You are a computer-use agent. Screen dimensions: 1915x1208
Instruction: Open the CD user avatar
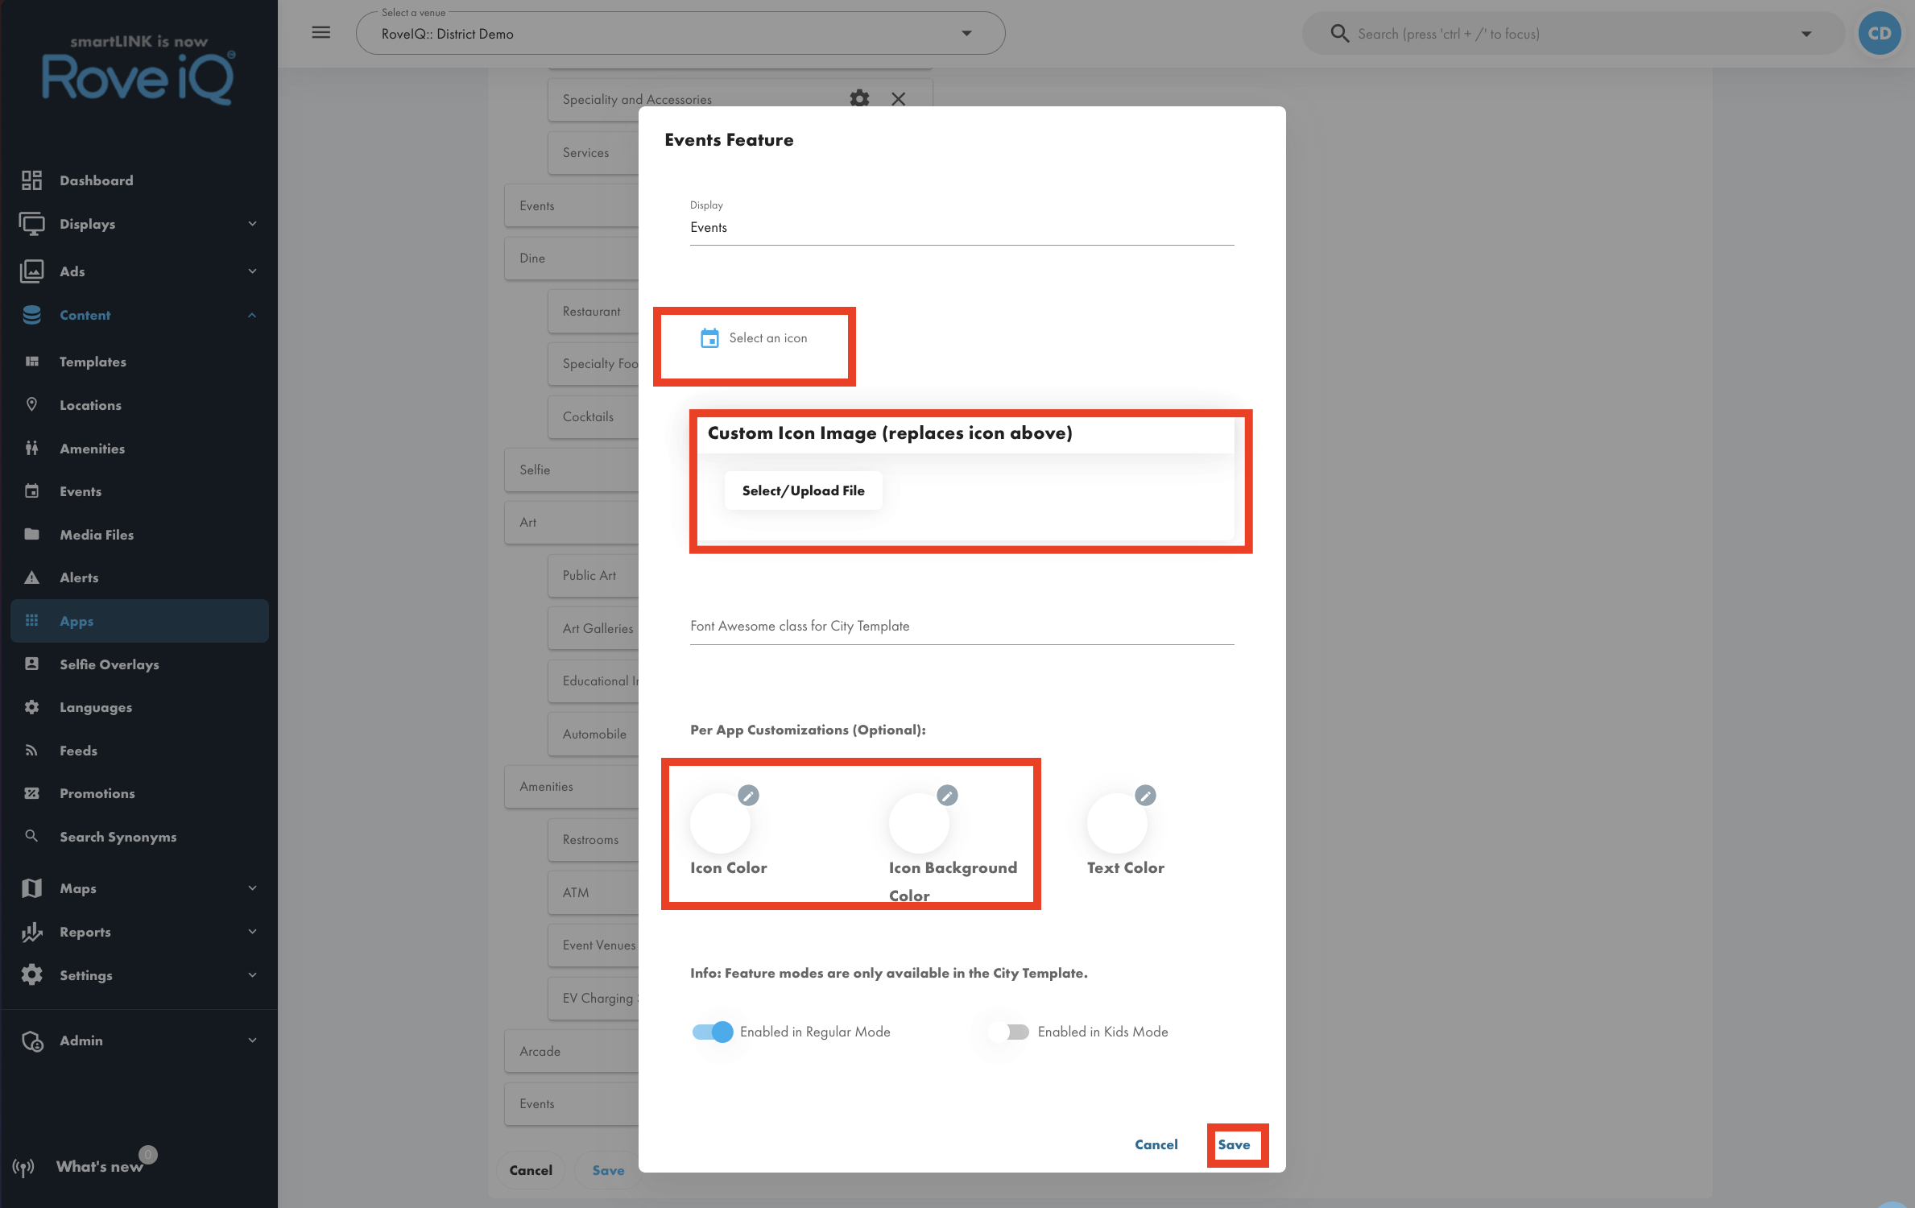click(1880, 34)
